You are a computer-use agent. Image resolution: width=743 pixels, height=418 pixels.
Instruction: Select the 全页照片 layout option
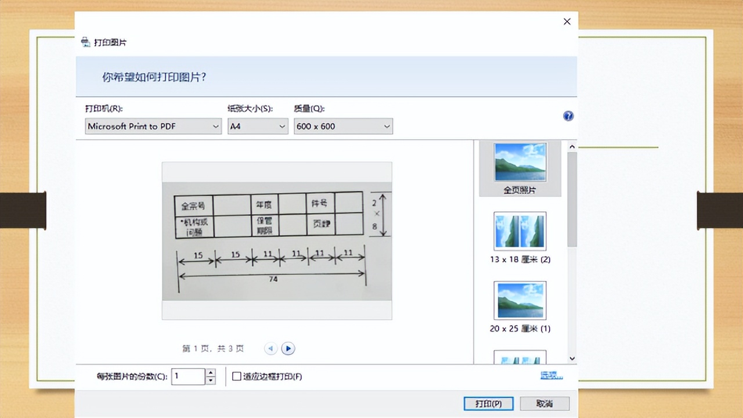tap(520, 168)
